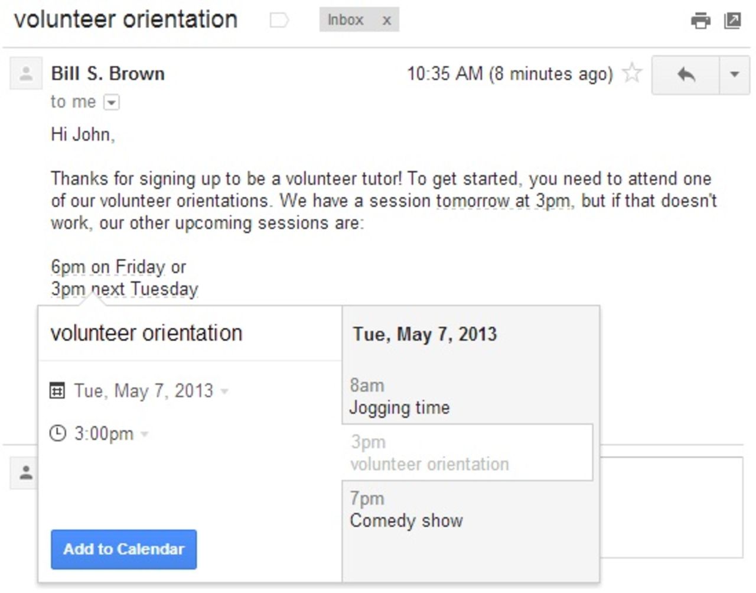This screenshot has height=593, width=756.
Task: Click the avatar next to the reply box
Action: [25, 473]
